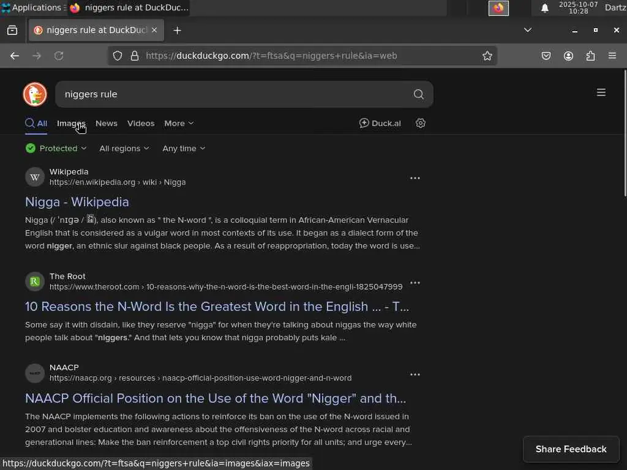The image size is (627, 470).
Task: Open Pocket save icon in toolbar
Action: 546,56
